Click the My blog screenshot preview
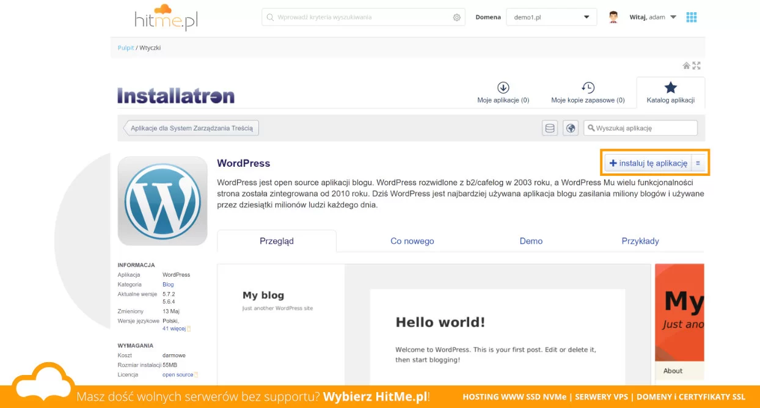Viewport: 760px width, 408px height. [434, 324]
